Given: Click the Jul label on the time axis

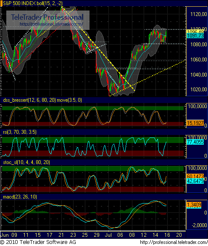Looking at the screenshot, I should point(108,235).
